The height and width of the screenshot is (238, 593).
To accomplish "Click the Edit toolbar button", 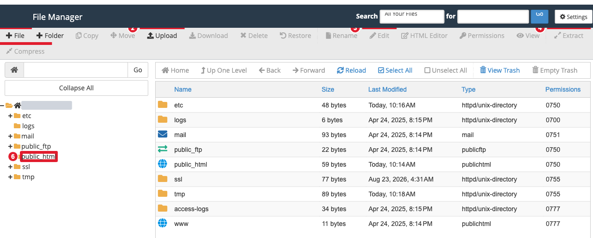I will [379, 36].
